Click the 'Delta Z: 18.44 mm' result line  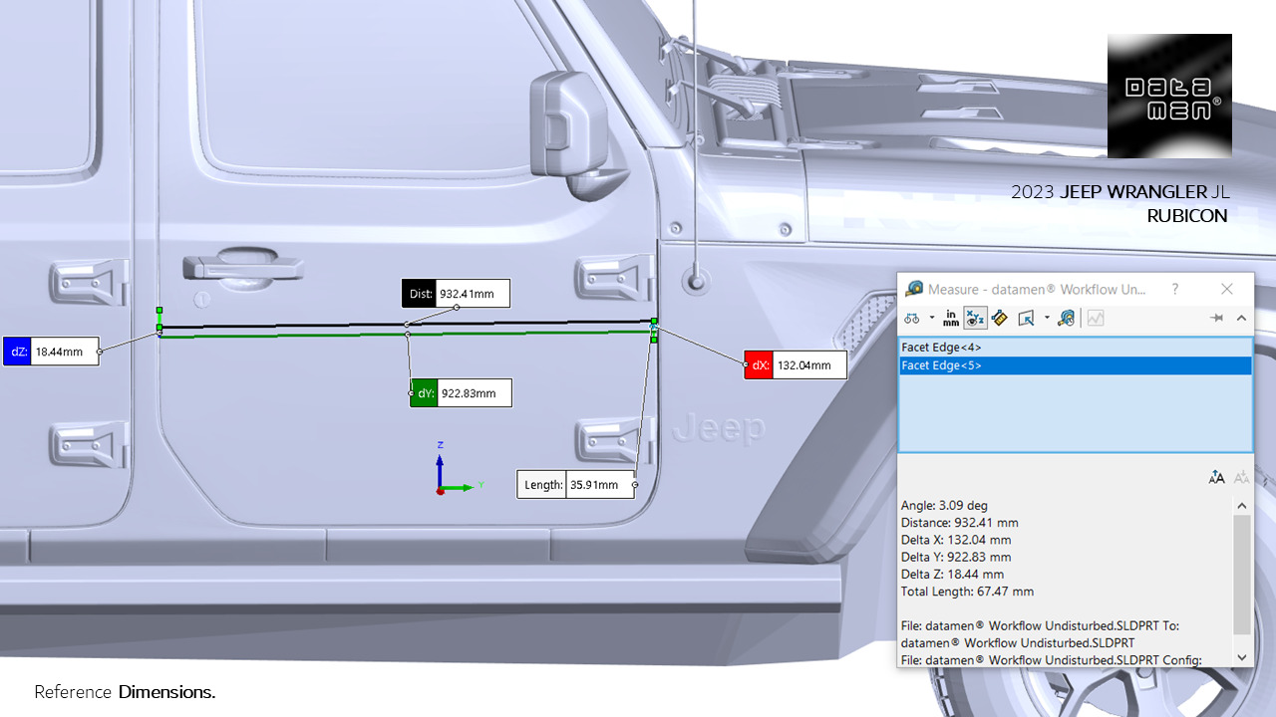pos(952,575)
